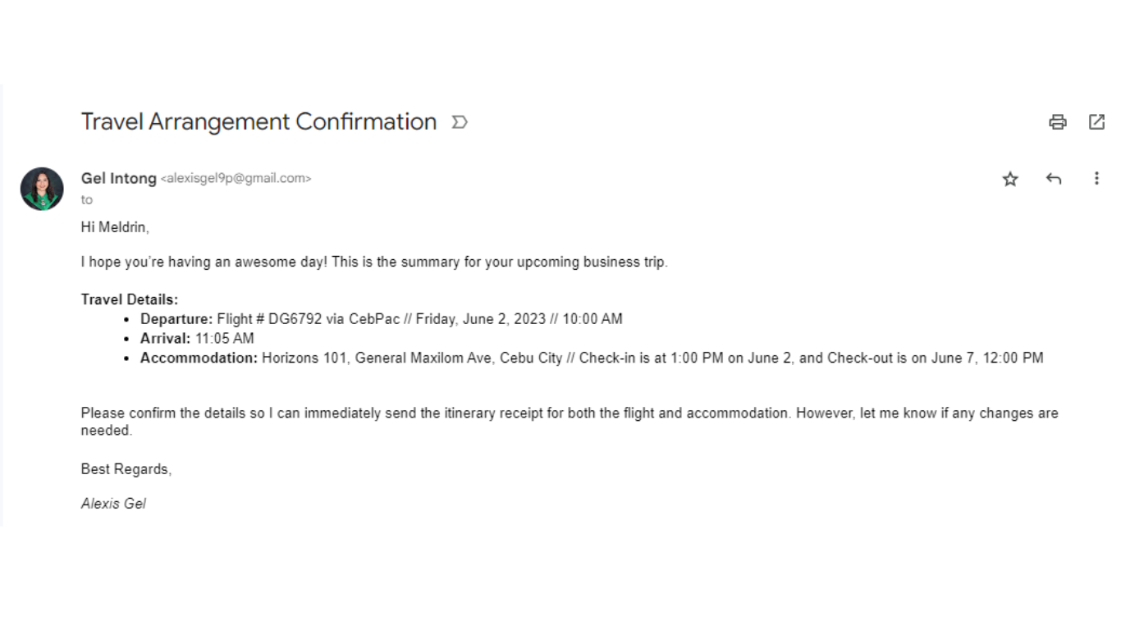The width and height of the screenshot is (1121, 630).
Task: Click the "Please confirm the details" paragraph
Action: pos(569,413)
